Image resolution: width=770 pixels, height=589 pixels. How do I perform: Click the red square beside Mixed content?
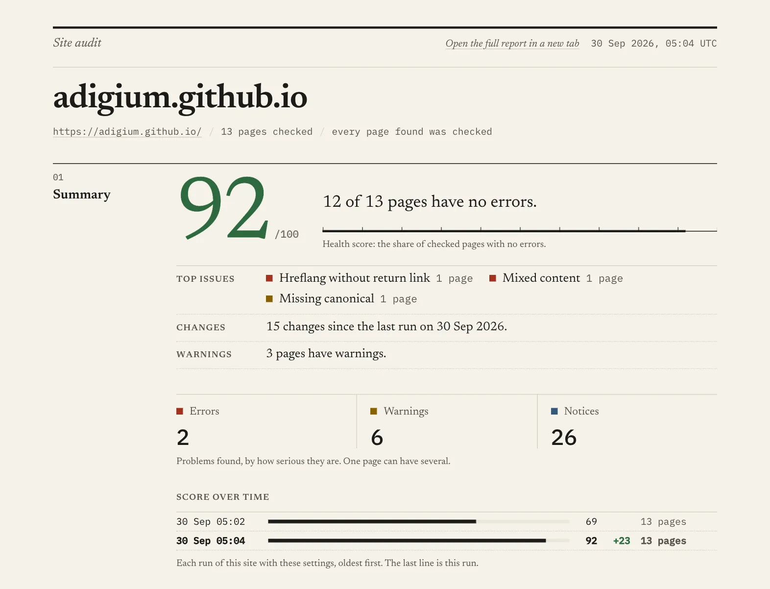pos(493,278)
